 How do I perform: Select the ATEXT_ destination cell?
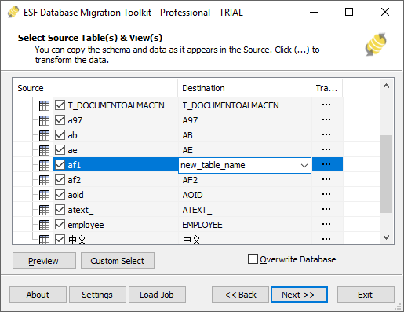(245, 210)
